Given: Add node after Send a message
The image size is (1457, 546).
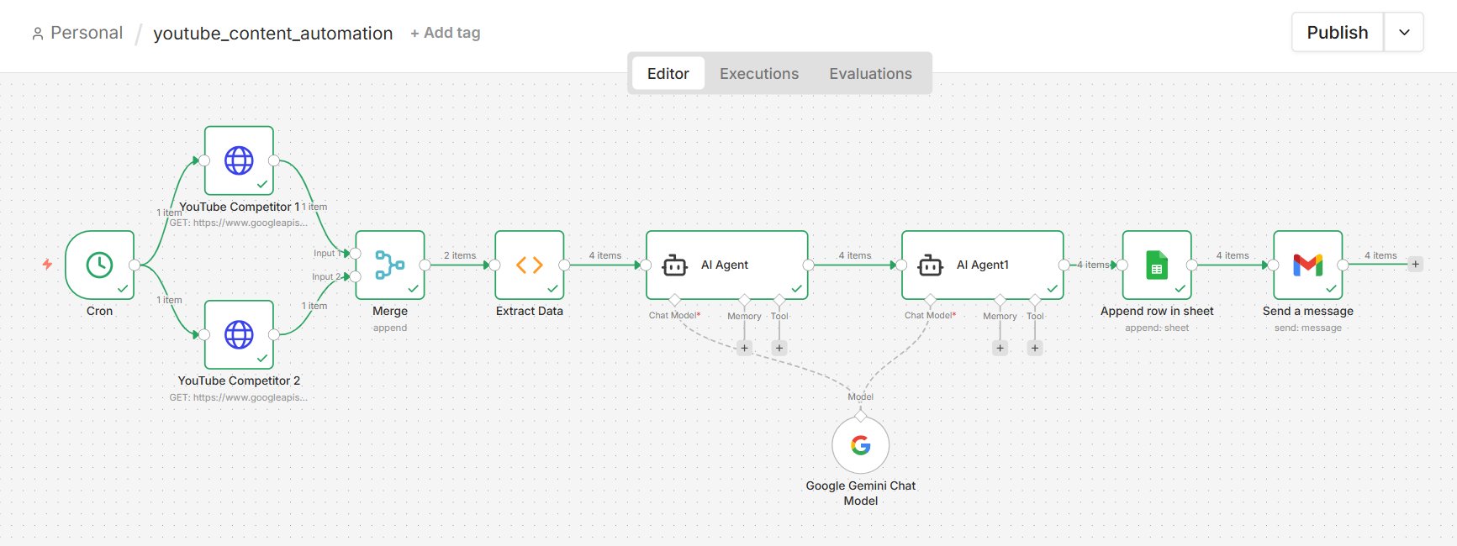Looking at the screenshot, I should point(1416,264).
